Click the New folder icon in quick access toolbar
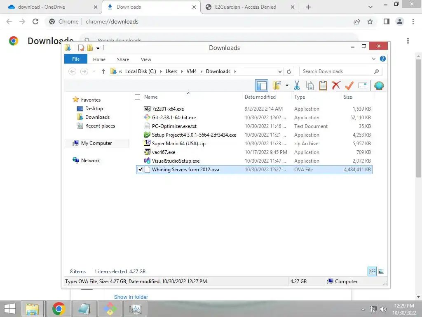This screenshot has height=317, width=422. (x=90, y=48)
